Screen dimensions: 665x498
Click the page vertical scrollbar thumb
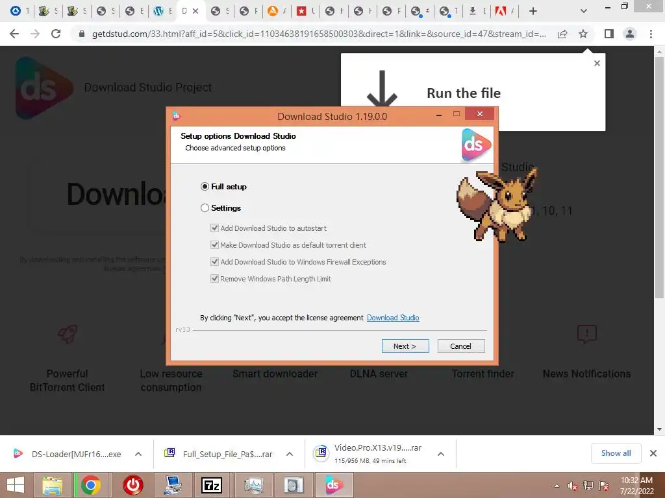pos(659,178)
